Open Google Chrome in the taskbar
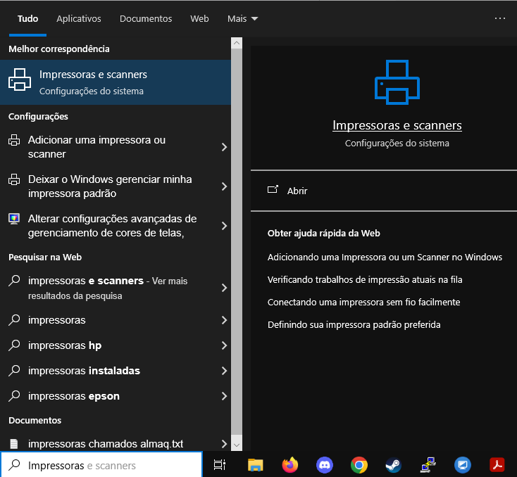This screenshot has width=517, height=477. tap(359, 464)
